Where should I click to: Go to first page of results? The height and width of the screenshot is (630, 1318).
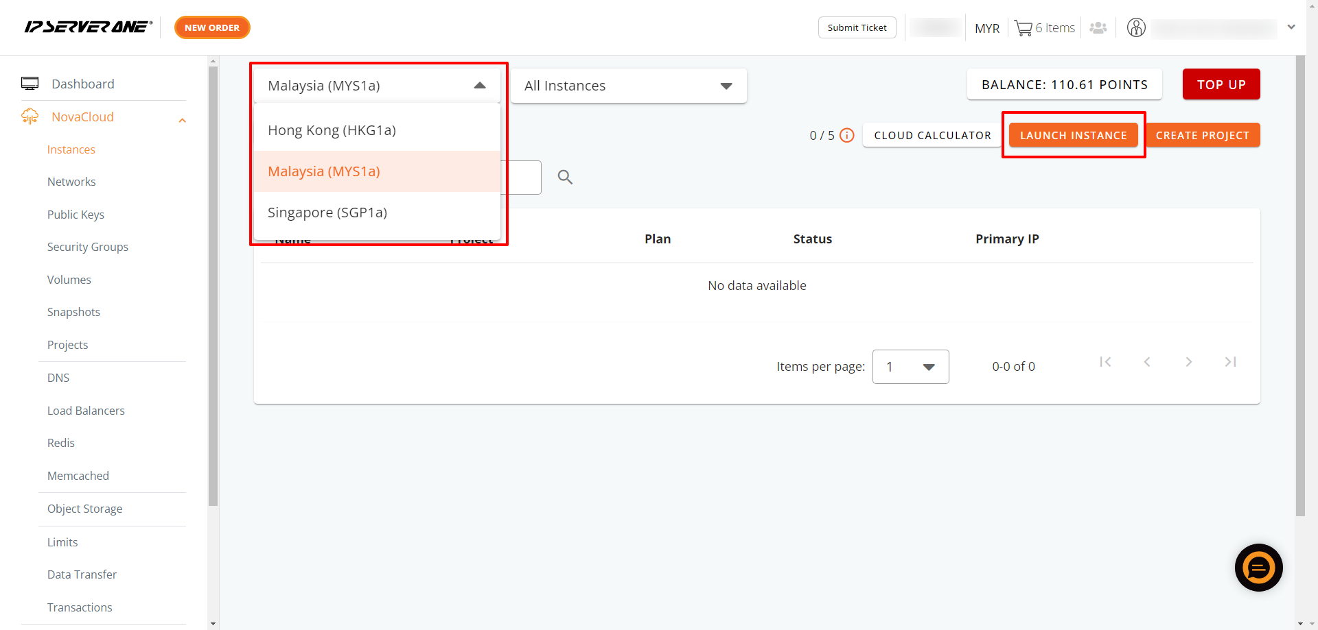pyautogui.click(x=1105, y=362)
